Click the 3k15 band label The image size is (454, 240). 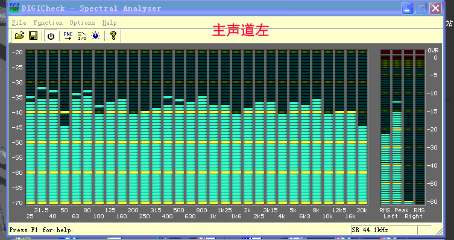click(x=270, y=210)
